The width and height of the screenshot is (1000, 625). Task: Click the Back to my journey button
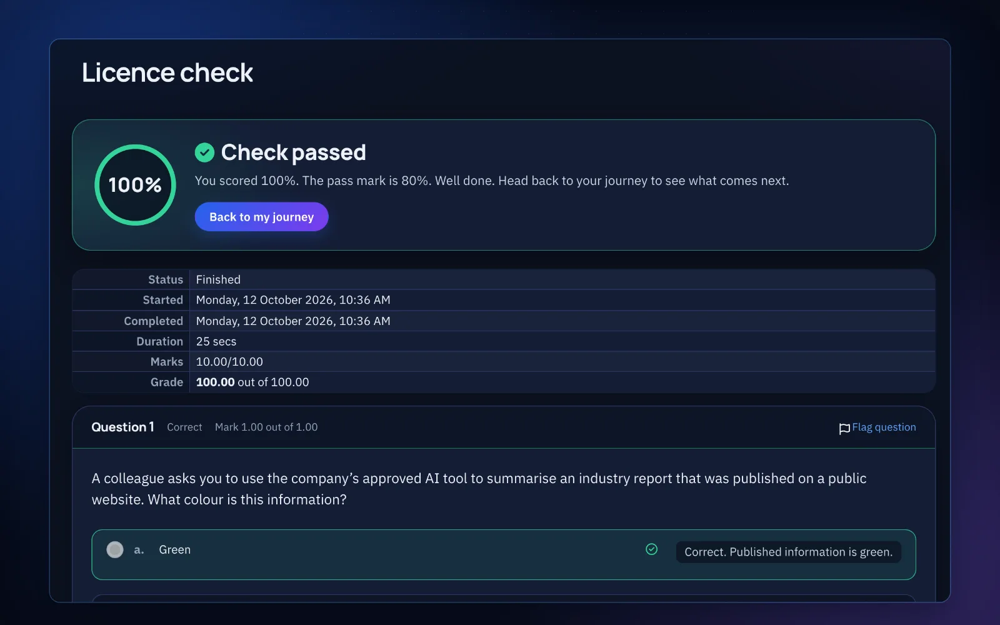point(261,217)
